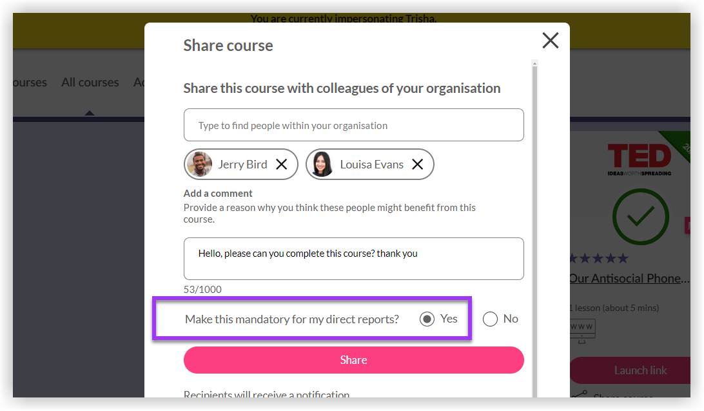Open the partially visible courses tab at left
The image size is (704, 411).
[x=29, y=83]
